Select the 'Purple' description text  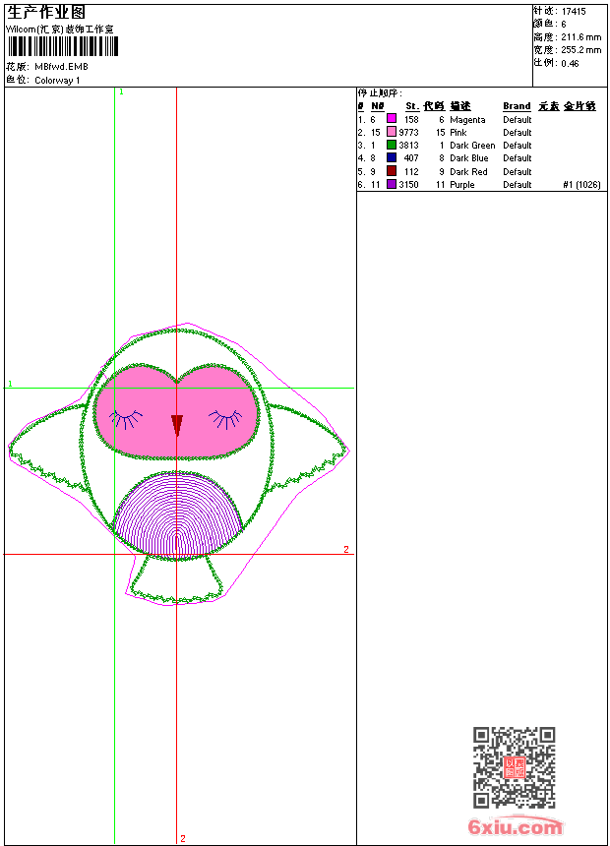point(462,185)
